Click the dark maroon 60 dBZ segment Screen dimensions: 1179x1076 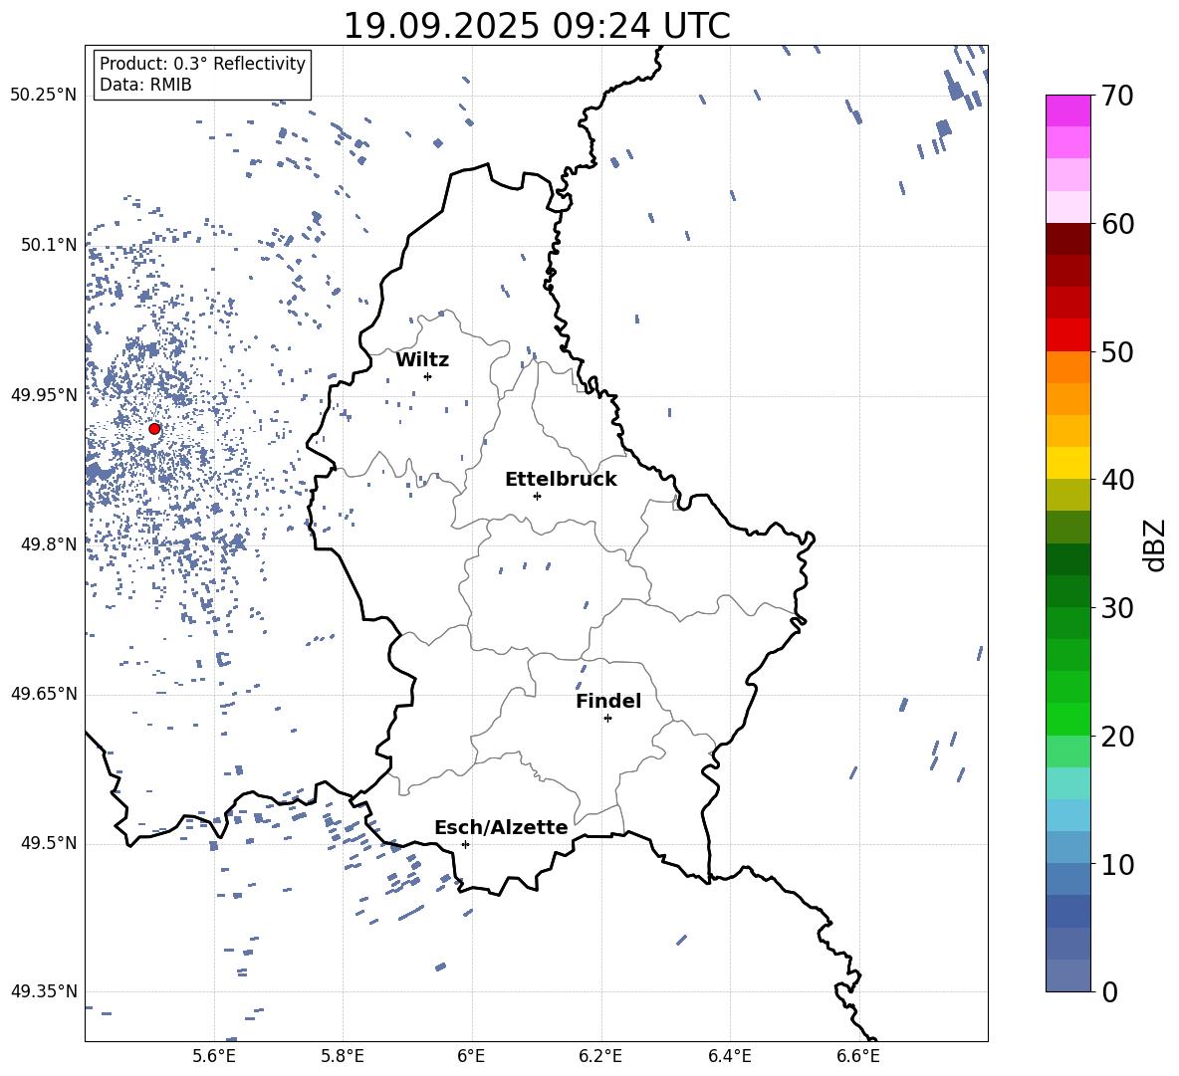[1067, 239]
